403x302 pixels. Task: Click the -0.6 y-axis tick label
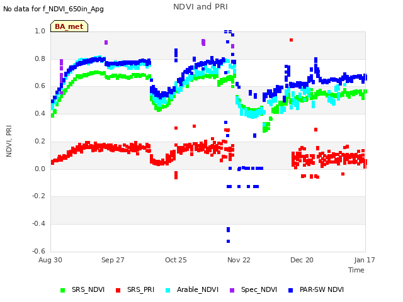(38, 251)
